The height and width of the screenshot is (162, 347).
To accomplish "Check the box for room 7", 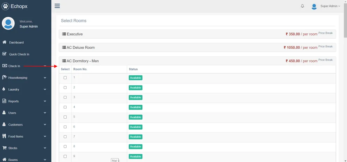I will tap(65, 137).
